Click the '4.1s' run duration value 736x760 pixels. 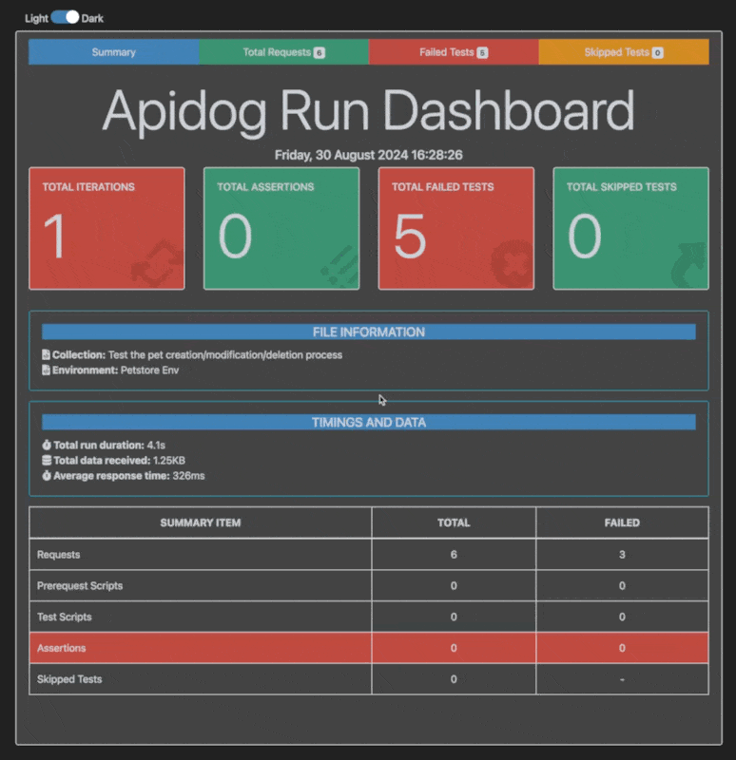[x=156, y=445]
